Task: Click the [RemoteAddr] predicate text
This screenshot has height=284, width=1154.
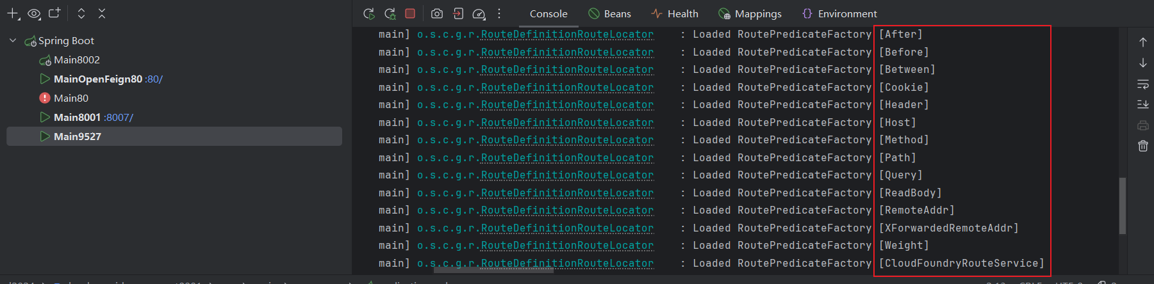Action: pyautogui.click(x=916, y=210)
